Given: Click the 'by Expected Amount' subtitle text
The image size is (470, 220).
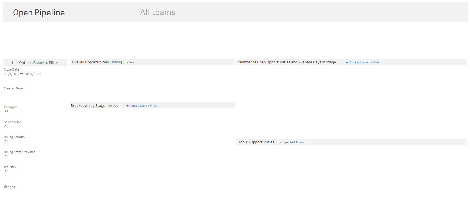Looking at the screenshot, I should click(292, 142).
